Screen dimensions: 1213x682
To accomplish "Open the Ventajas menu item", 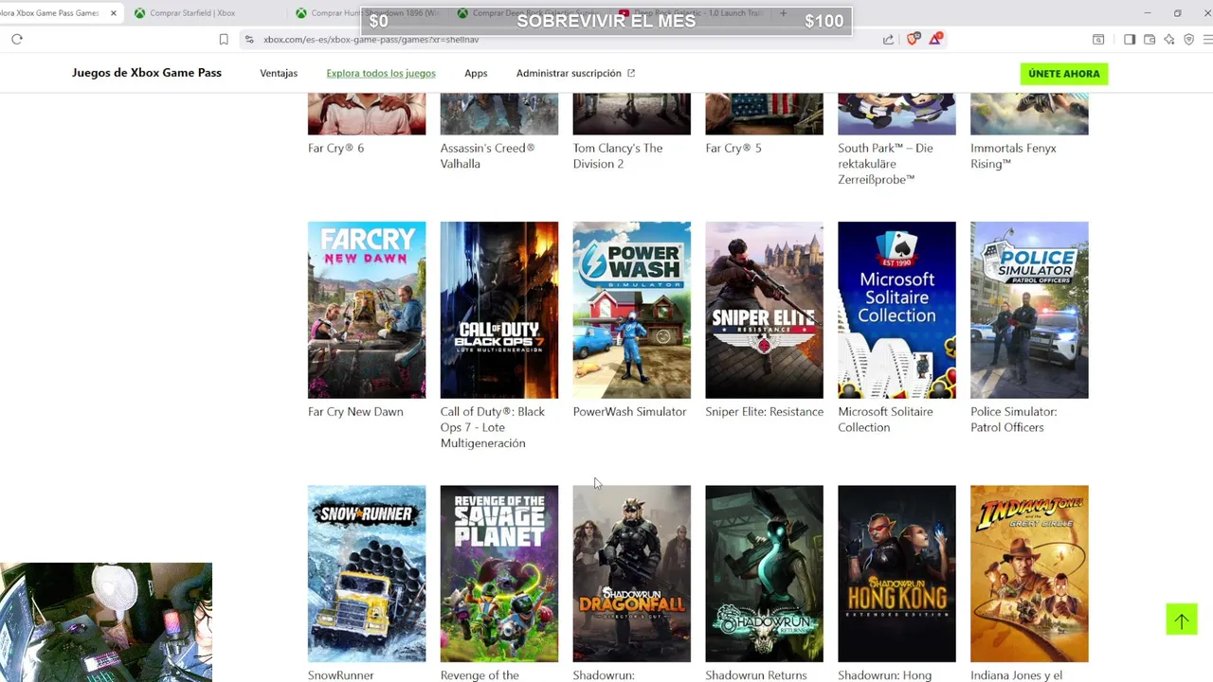I will [279, 73].
